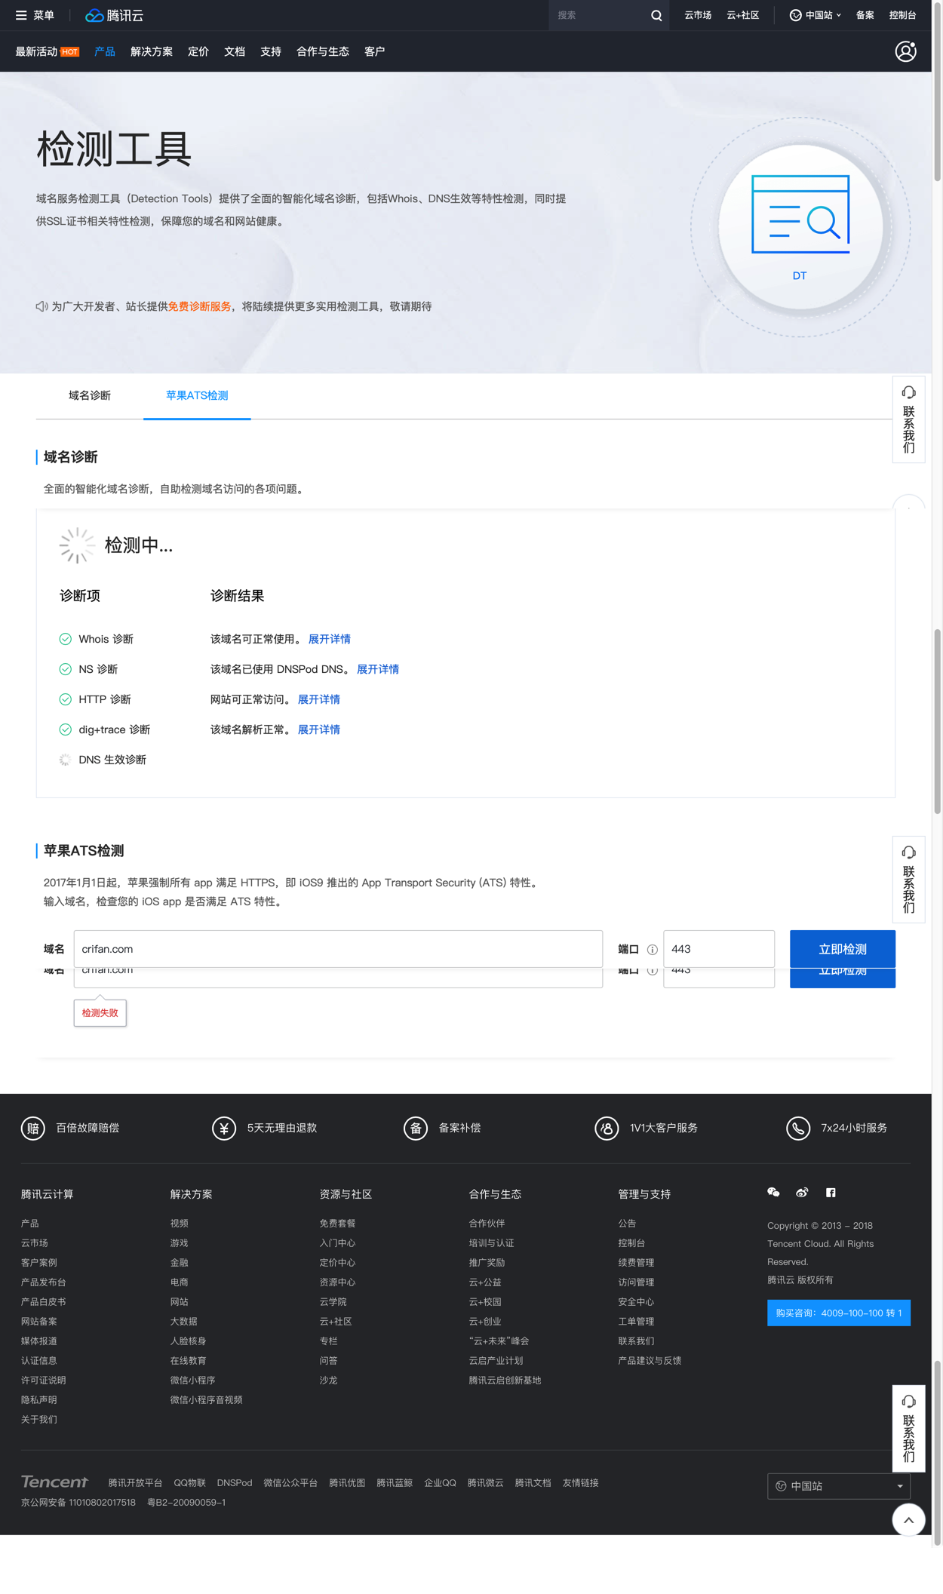Click the 联系我们 widget in footer area
The image size is (943, 1594).
click(908, 1428)
